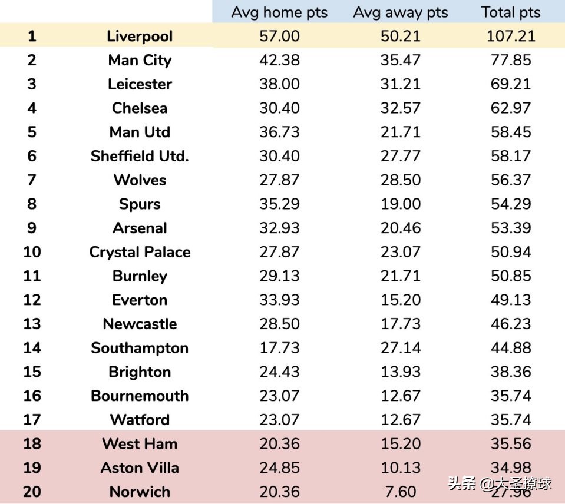Select the Man City team name

tap(140, 60)
